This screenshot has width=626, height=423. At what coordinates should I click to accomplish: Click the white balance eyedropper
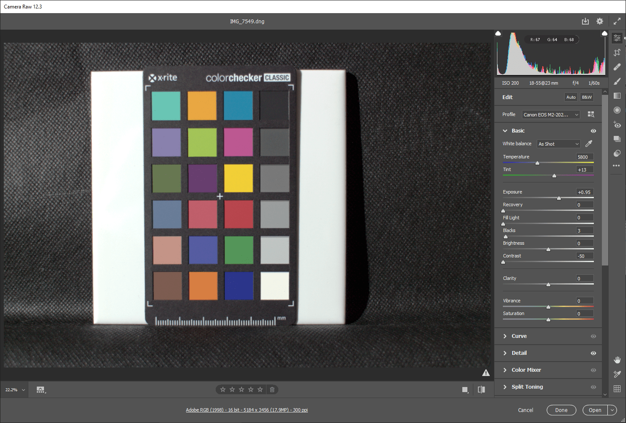(x=588, y=144)
